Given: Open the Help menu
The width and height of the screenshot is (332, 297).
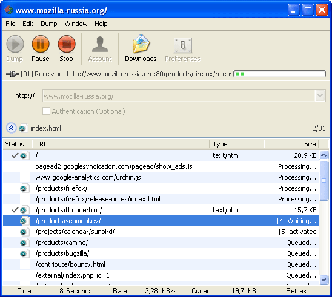Looking at the screenshot, I should (101, 24).
